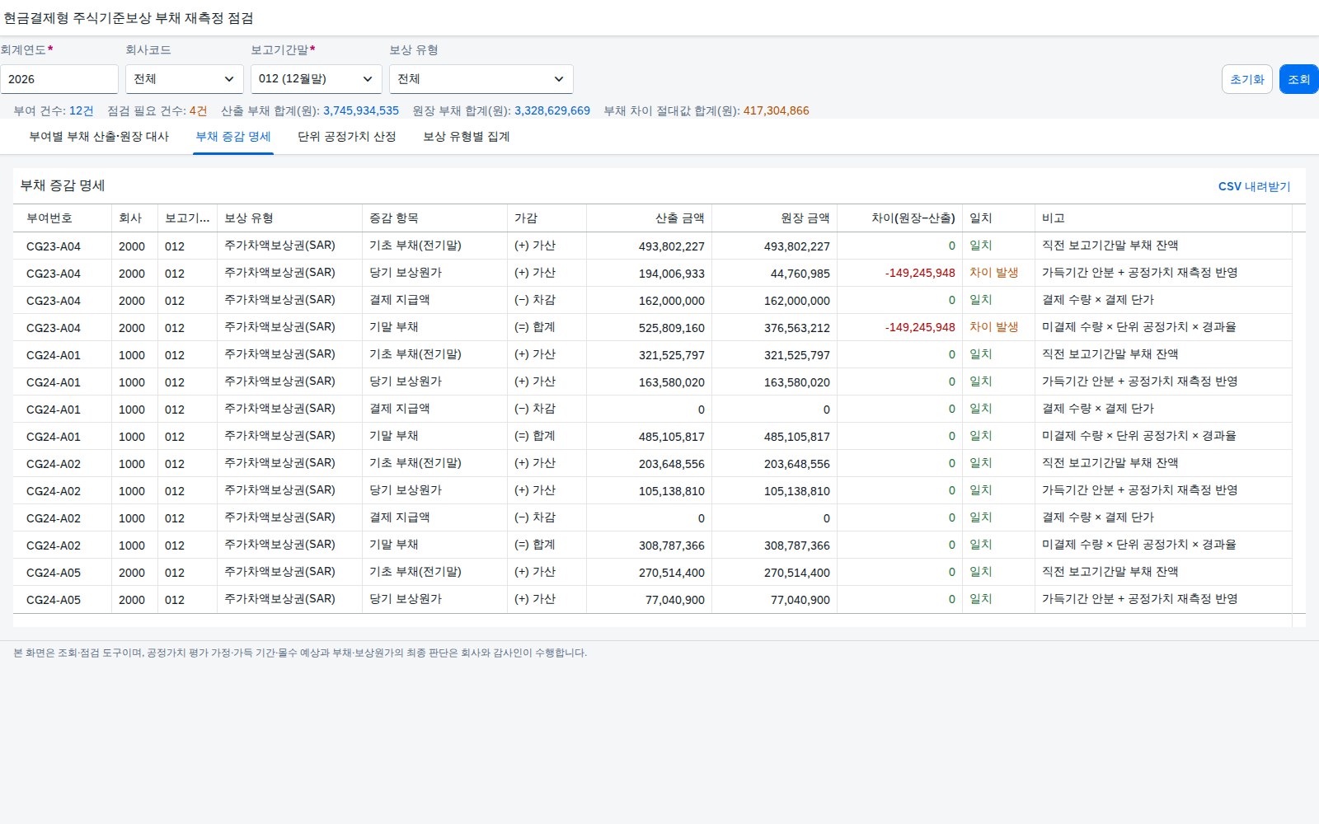This screenshot has height=824, width=1319.
Task: Select CG24-A01 in the 기초 부채(전기말) row
Action: (x=54, y=355)
